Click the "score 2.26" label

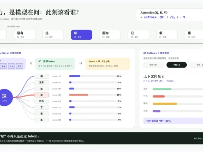tap(57, 95)
